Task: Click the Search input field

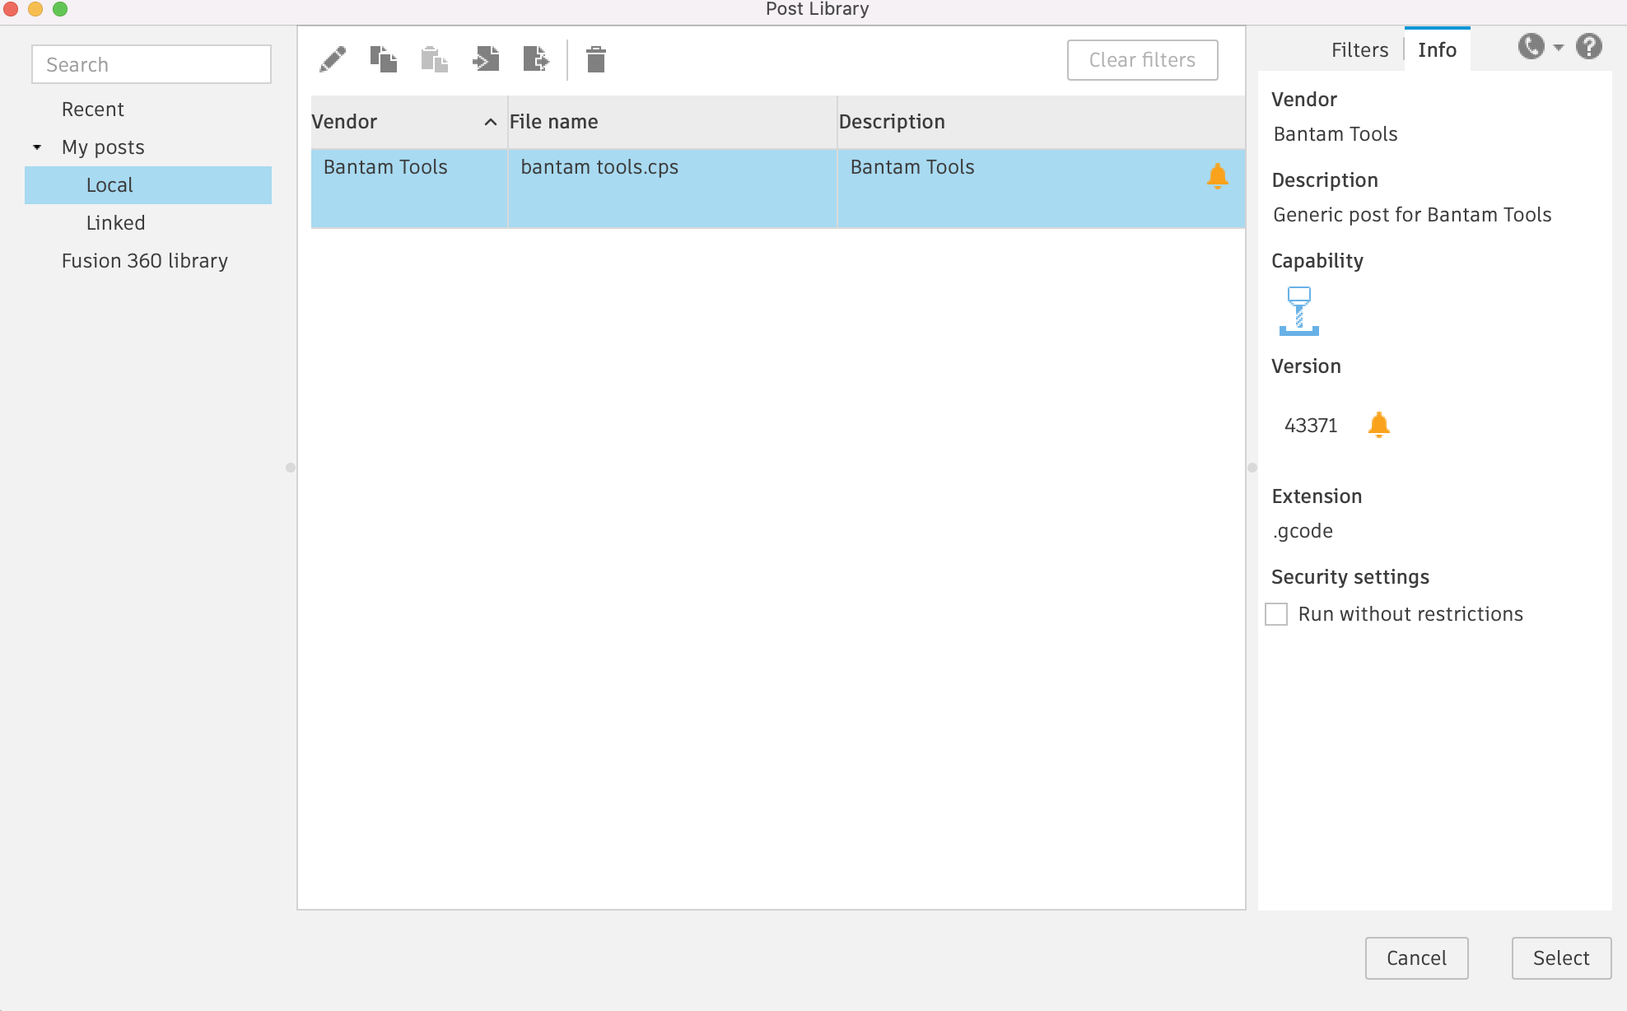Action: 148,64
